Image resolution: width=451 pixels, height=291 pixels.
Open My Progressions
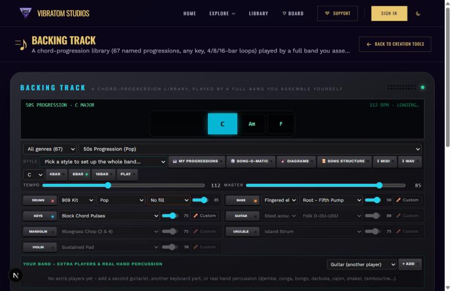[x=196, y=161]
